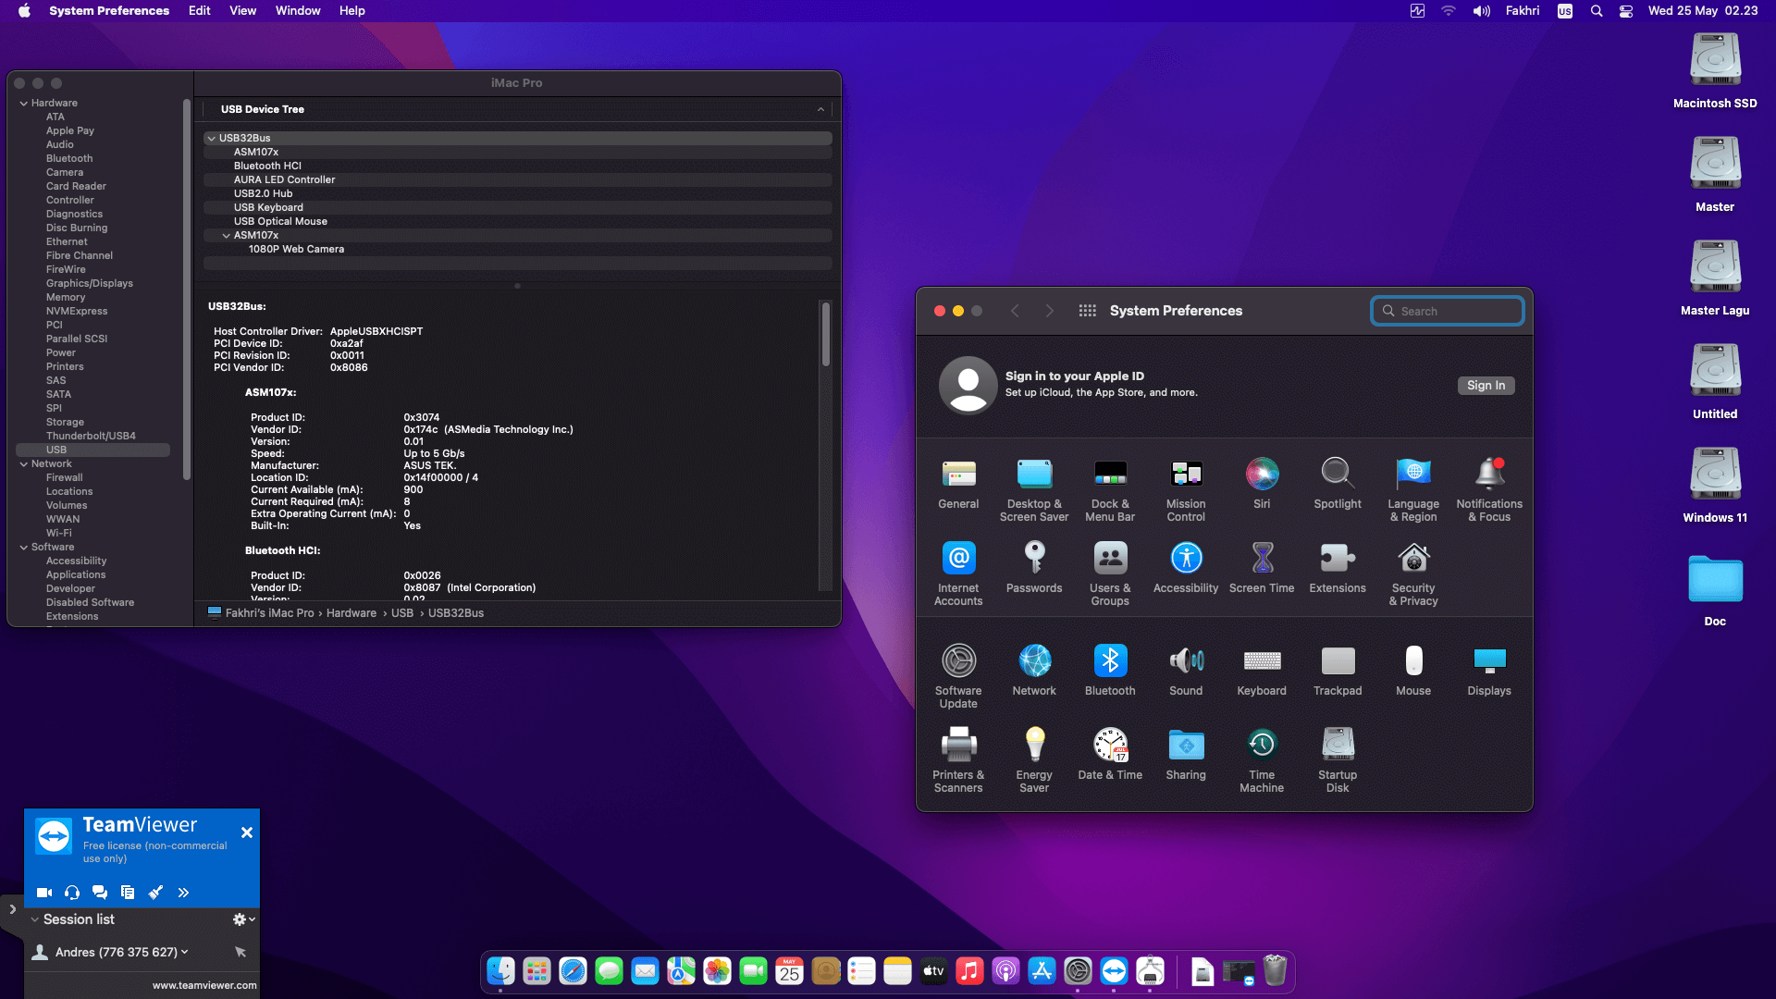This screenshot has width=1776, height=999.
Task: Open Macintosh SSD drive on desktop
Action: click(1715, 71)
